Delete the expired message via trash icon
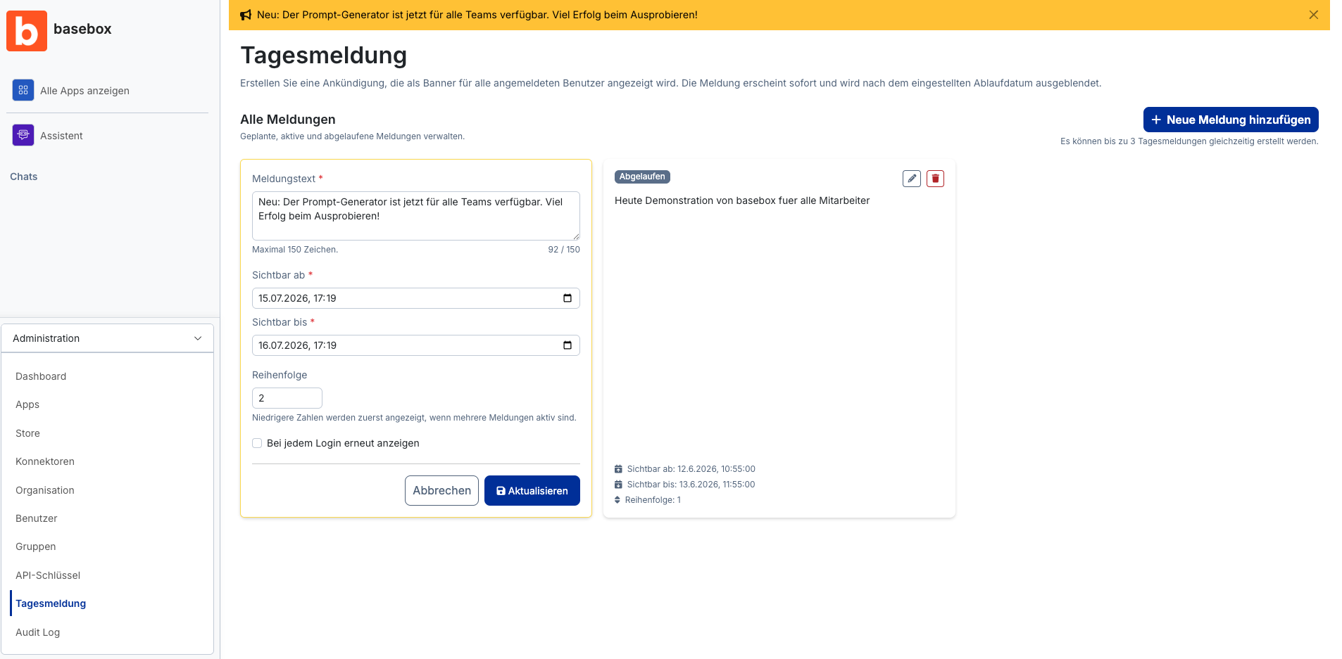 935,179
